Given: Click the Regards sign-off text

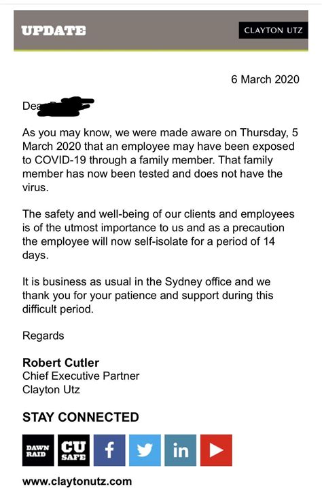Looking at the screenshot, I should tap(43, 336).
